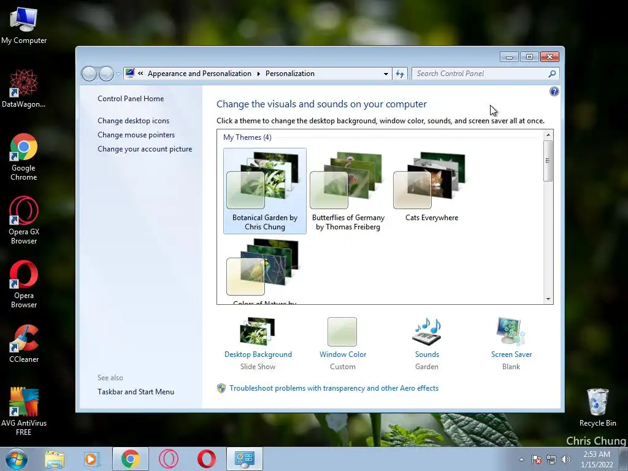Select the CCleaner desktop shortcut
Viewport: 628px width, 471px height.
tap(24, 343)
